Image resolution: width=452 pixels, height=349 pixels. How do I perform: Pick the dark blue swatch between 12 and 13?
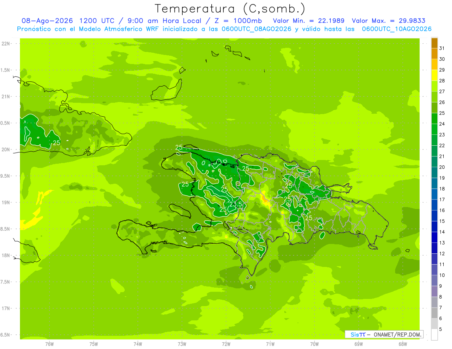coord(434,248)
